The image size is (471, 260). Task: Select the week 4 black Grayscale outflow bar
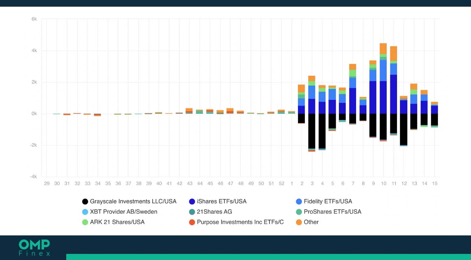pos(322,131)
